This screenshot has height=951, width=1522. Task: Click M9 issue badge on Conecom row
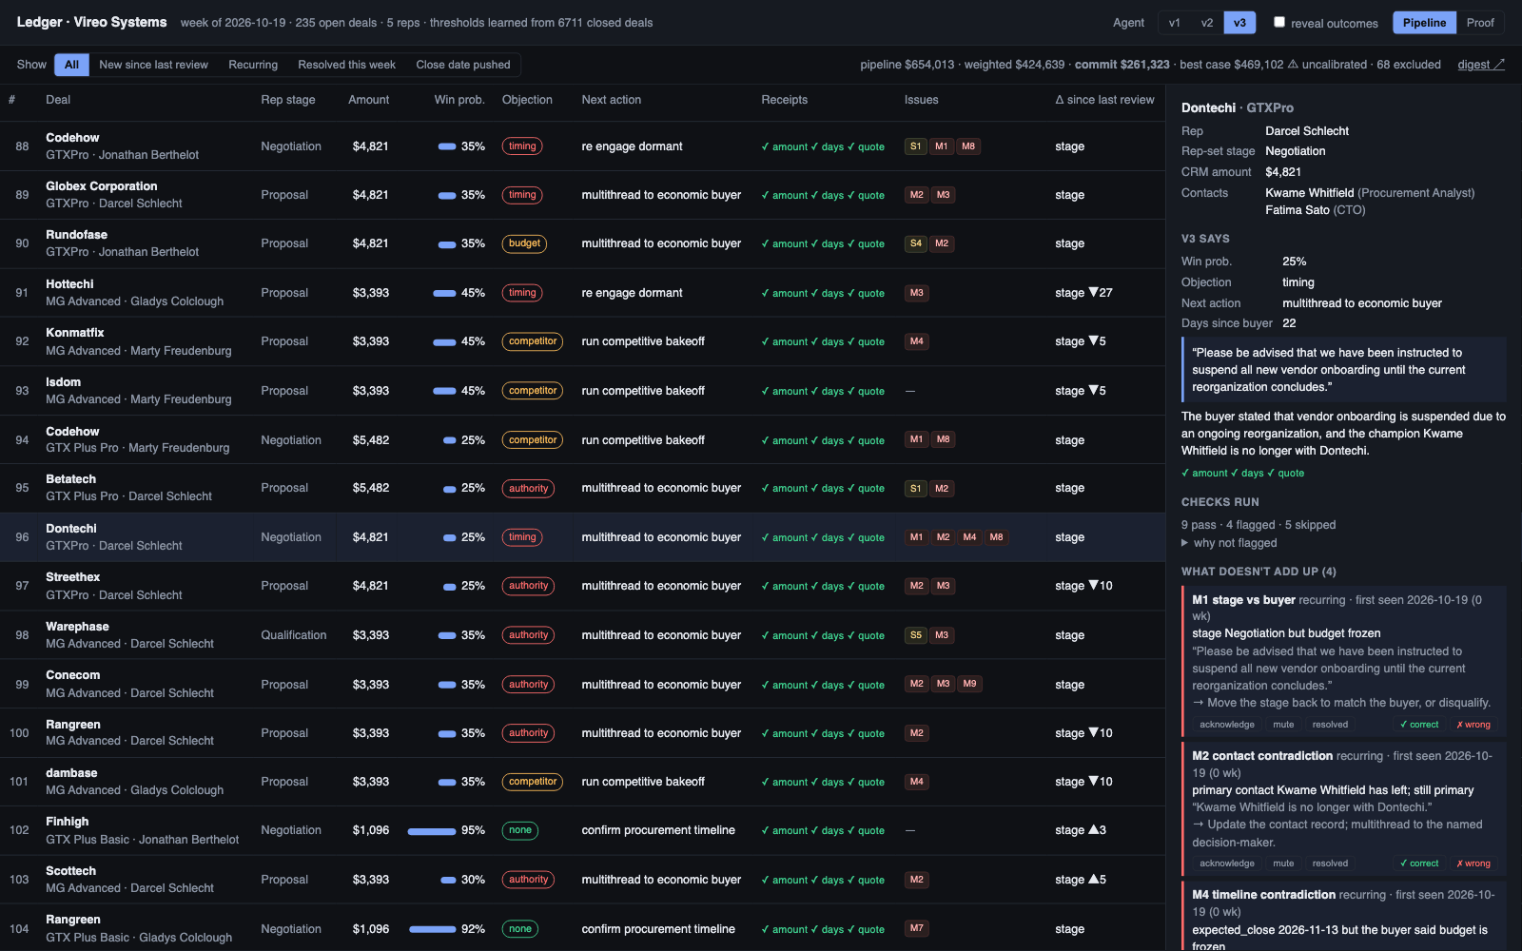969,684
